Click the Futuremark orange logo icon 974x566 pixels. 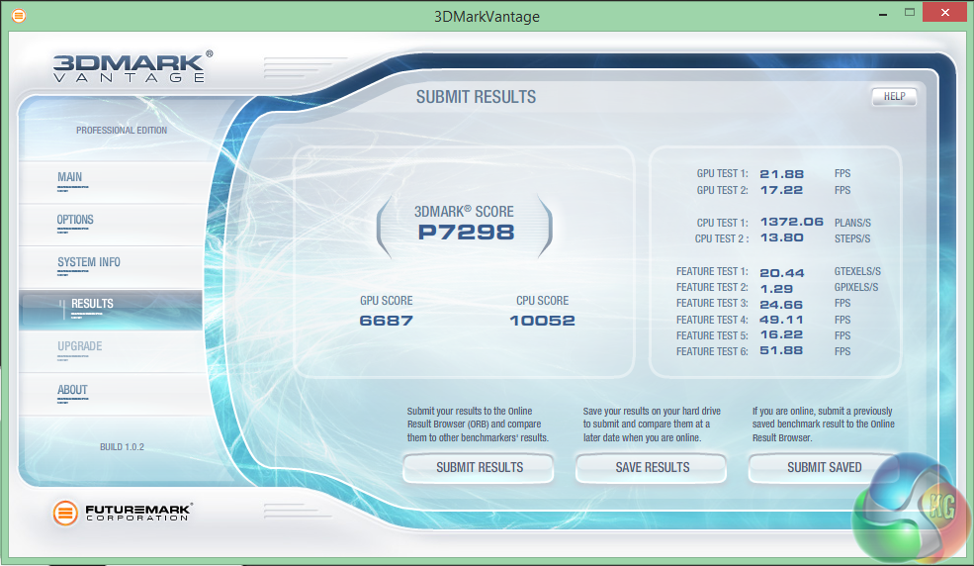65,514
